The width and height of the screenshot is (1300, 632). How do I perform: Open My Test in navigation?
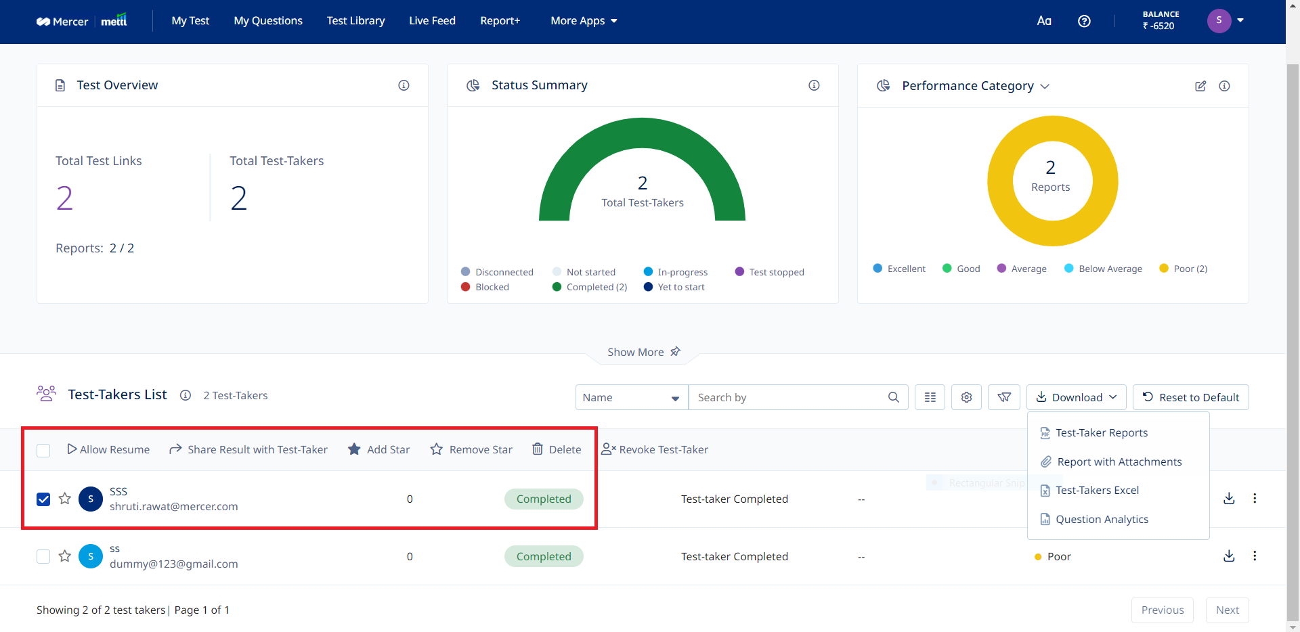[190, 21]
